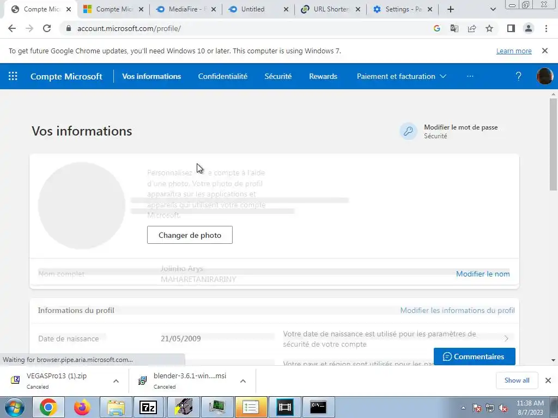Dismiss the Chrome update notice

[x=545, y=51]
